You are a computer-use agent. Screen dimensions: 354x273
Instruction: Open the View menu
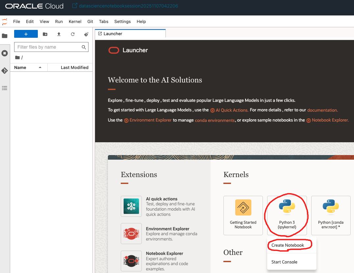tap(44, 21)
